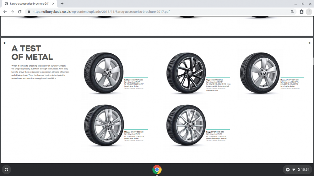The width and height of the screenshot is (314, 176).
Task: Click the Ratikon wheel description text
Action: click(x=134, y=84)
